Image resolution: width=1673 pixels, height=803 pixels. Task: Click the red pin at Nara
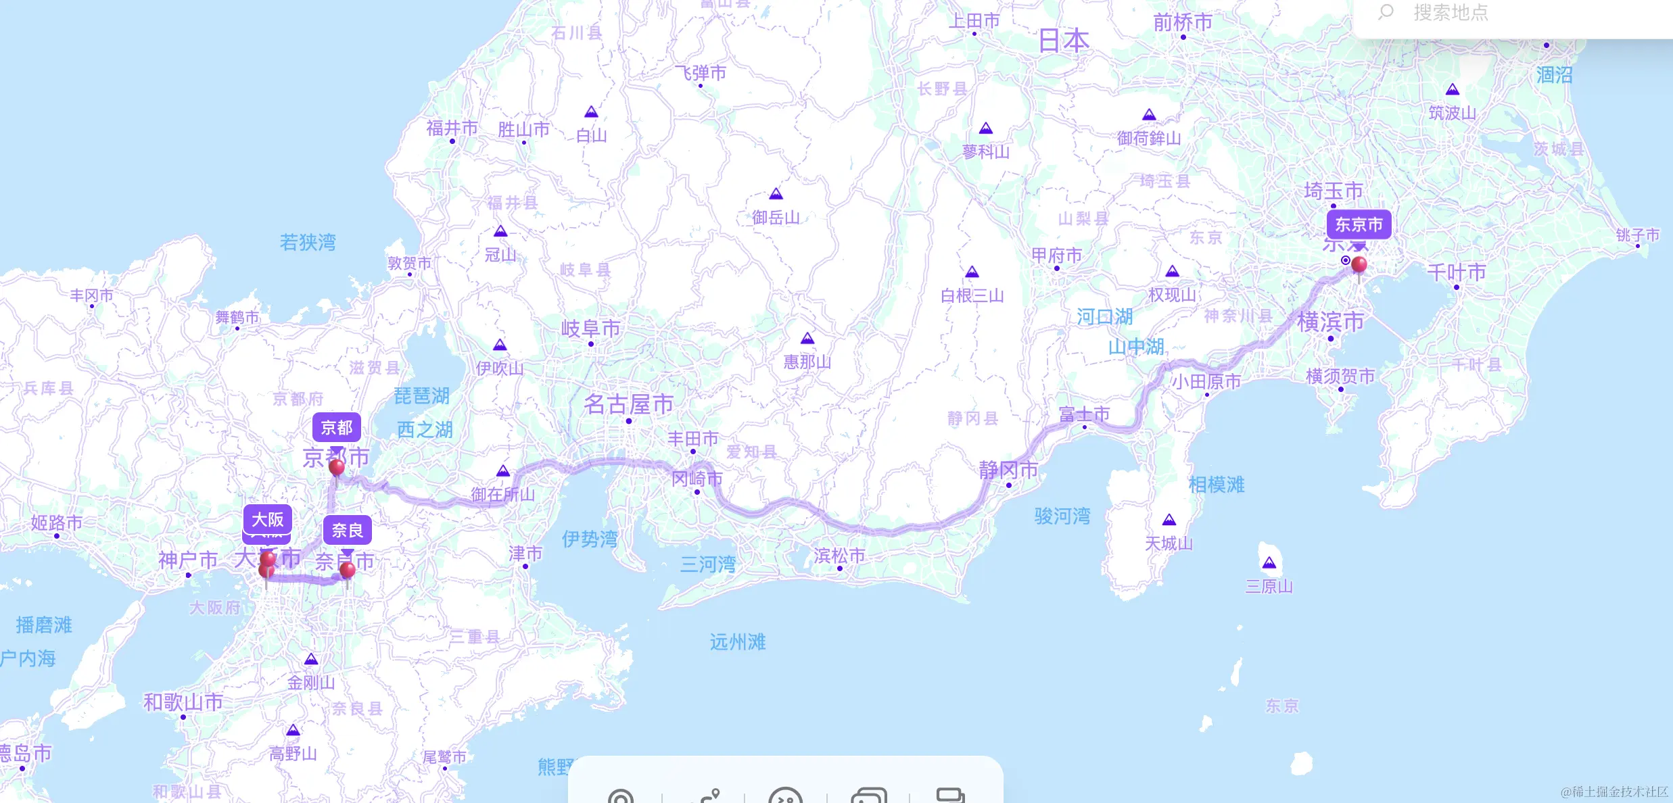click(348, 570)
